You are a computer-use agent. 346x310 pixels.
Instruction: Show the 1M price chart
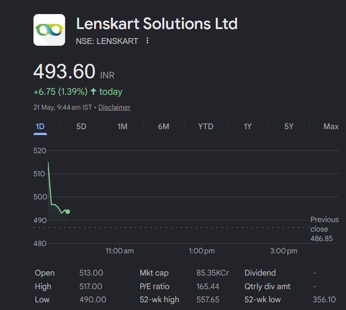point(123,126)
